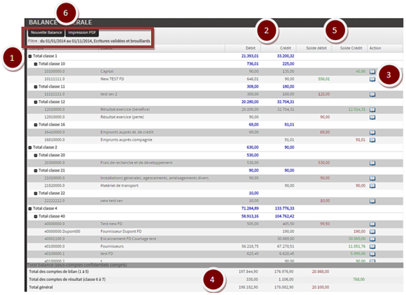Click action icon for Fournisseur Dupont FD
406x295 pixels.
(372, 230)
